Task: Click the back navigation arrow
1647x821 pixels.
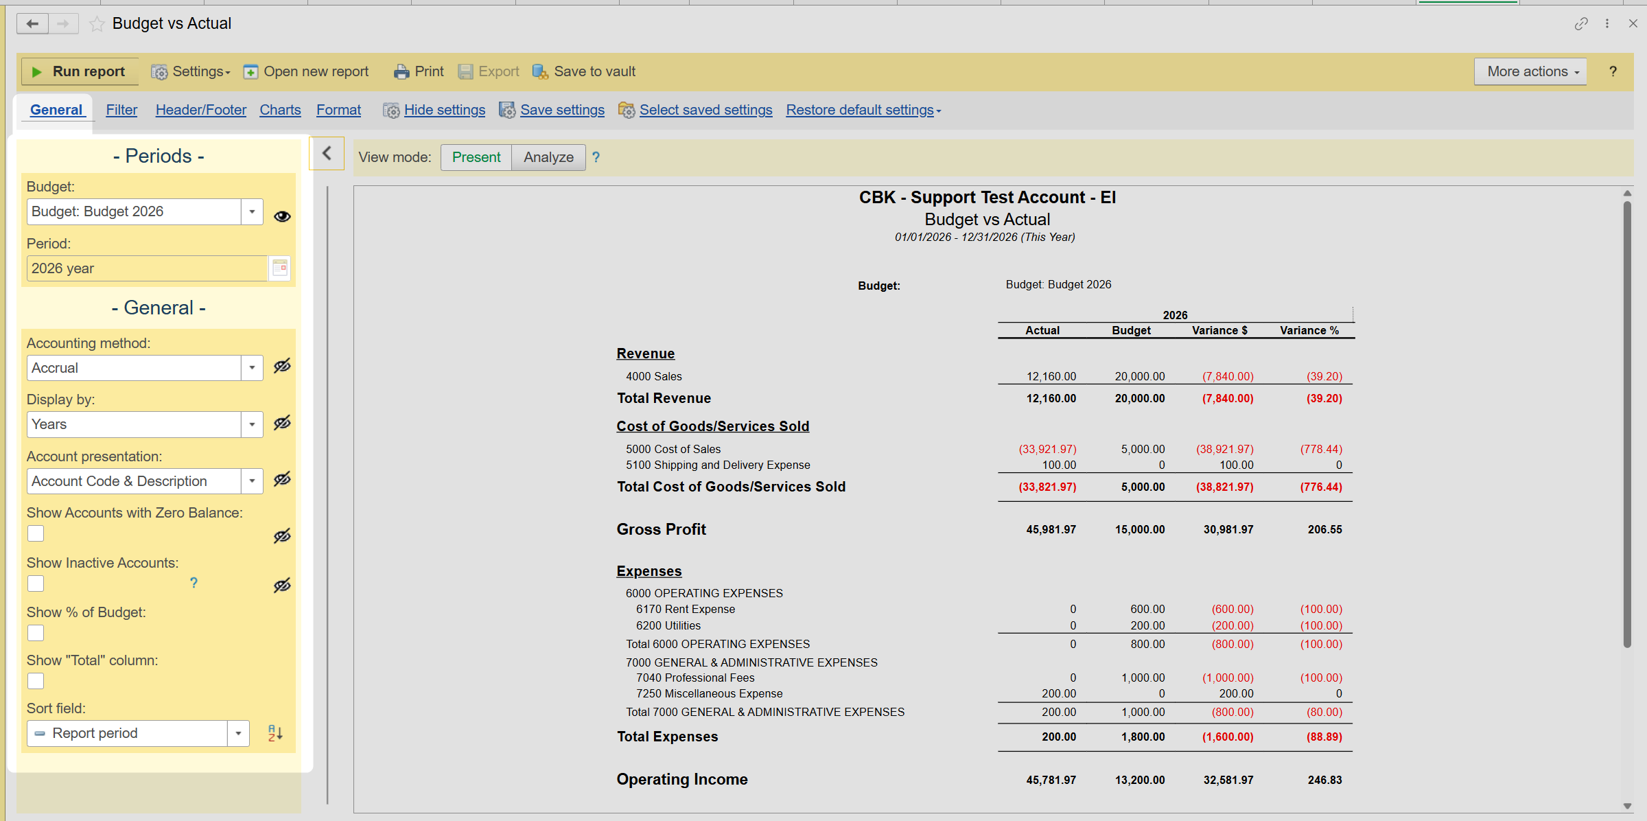Action: pyautogui.click(x=32, y=24)
